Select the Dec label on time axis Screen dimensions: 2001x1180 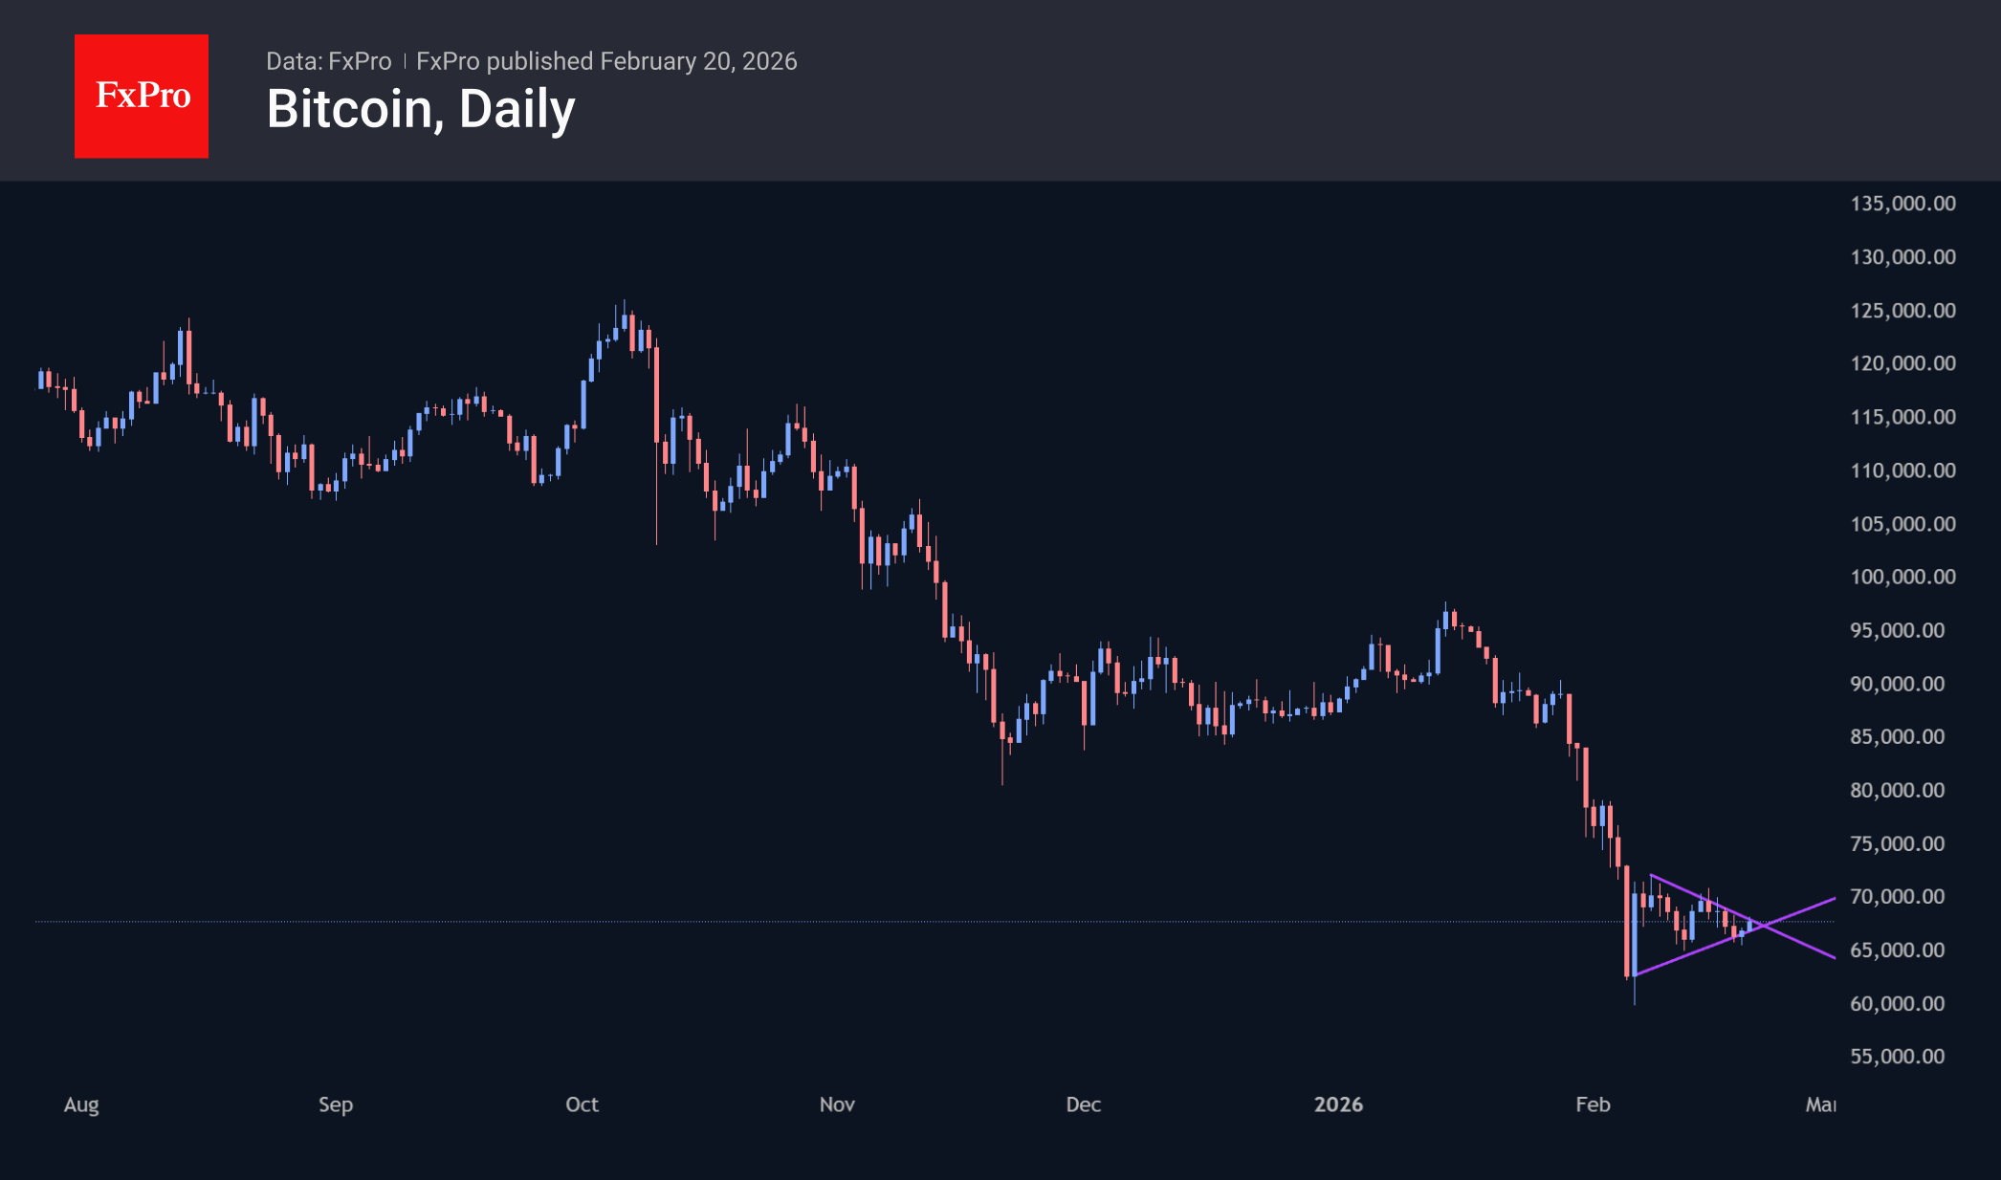pos(1084,1104)
